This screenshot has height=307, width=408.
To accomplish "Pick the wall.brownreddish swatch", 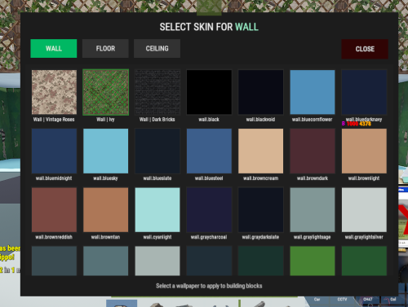I will (54, 210).
